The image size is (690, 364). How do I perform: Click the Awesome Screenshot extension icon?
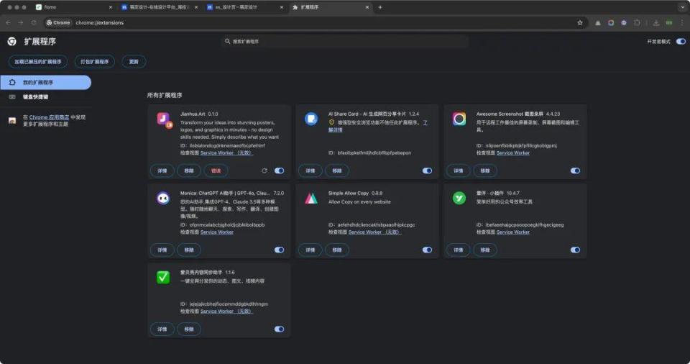coord(459,119)
